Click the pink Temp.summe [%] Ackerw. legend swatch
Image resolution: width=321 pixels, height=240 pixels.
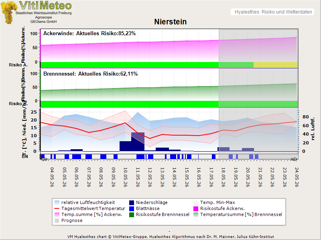click(x=57, y=214)
